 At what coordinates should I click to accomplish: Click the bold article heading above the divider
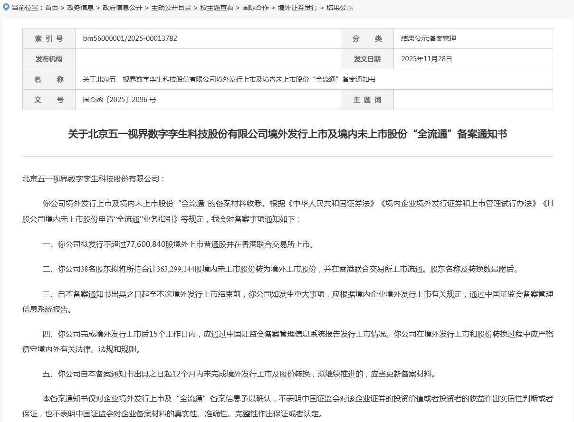pyautogui.click(x=287, y=134)
